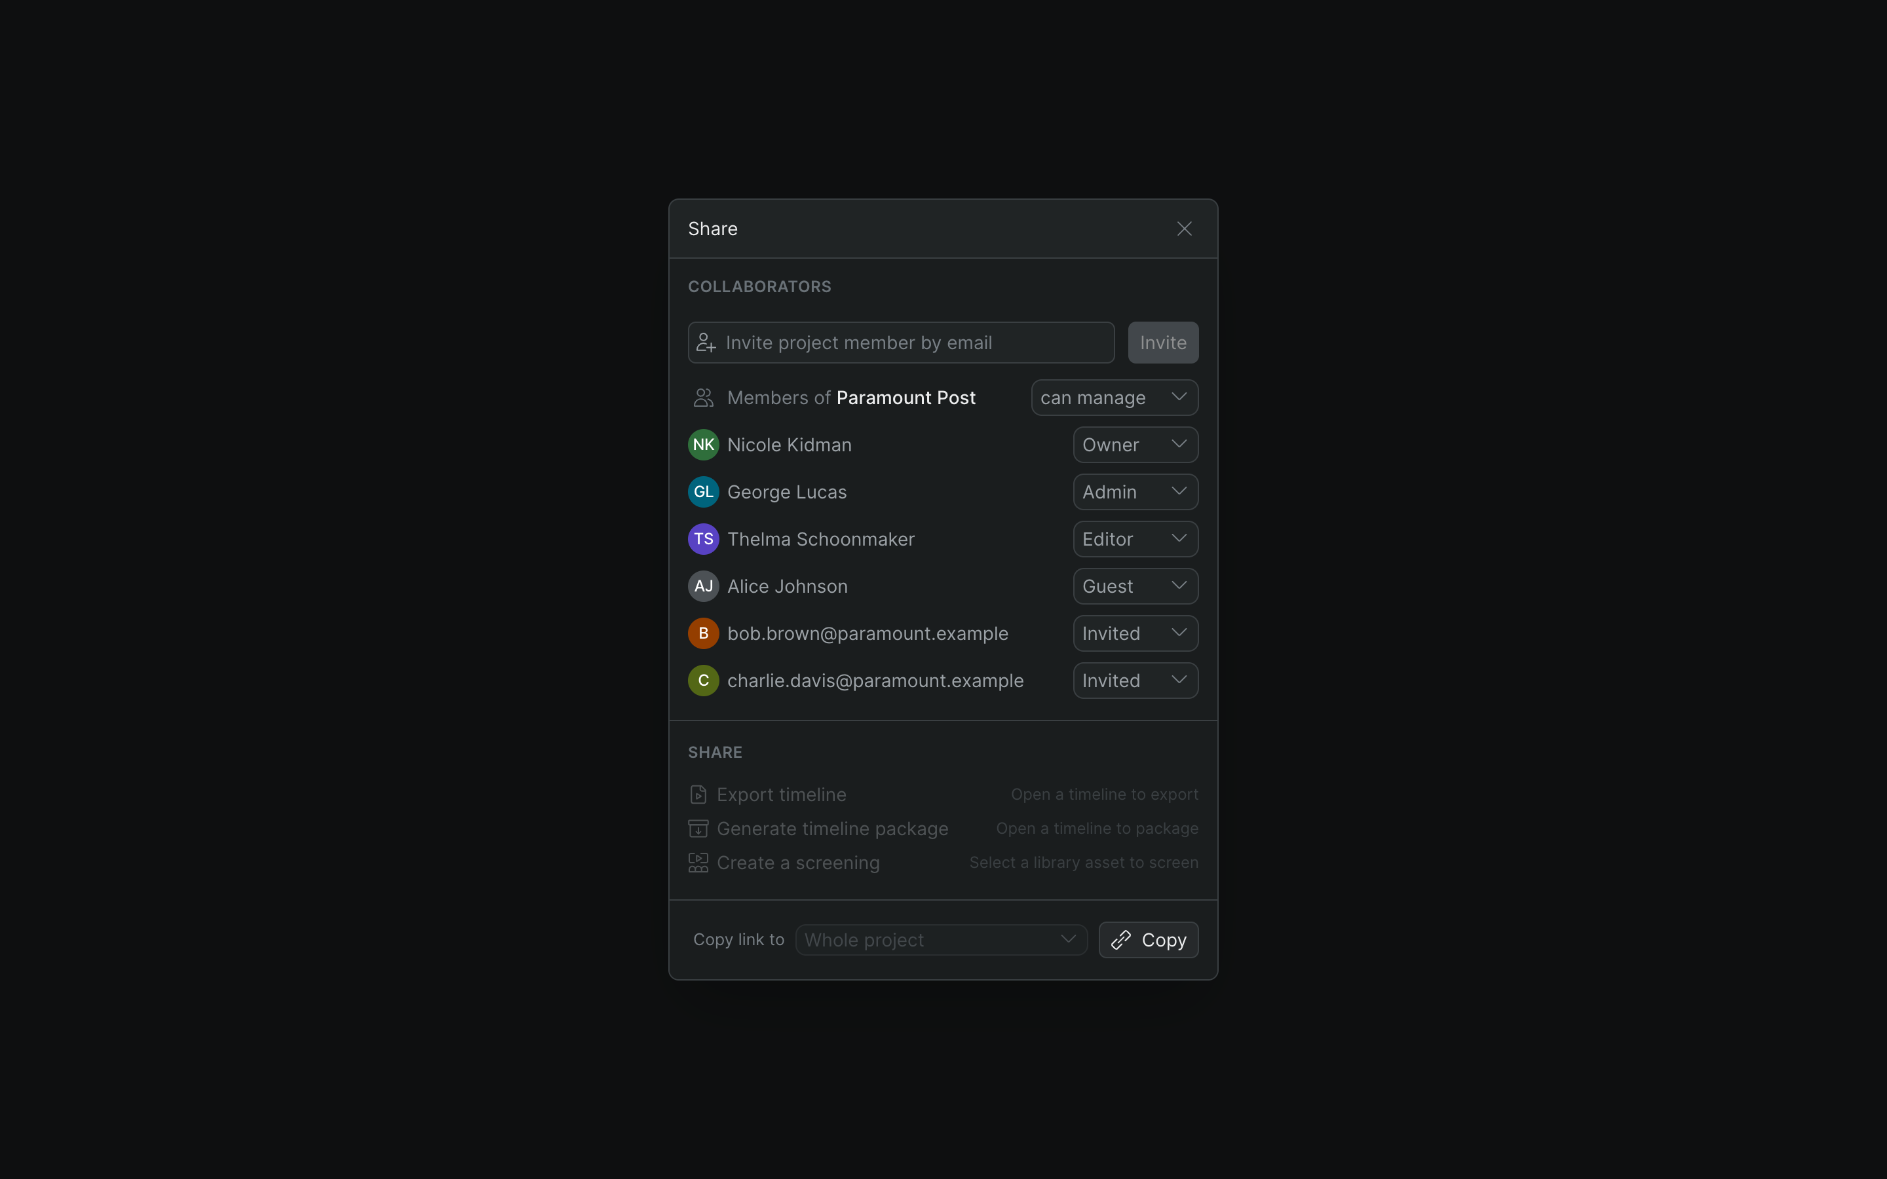Open George Lucas's Admin role dropdown
This screenshot has height=1179, width=1887.
[x=1135, y=492]
